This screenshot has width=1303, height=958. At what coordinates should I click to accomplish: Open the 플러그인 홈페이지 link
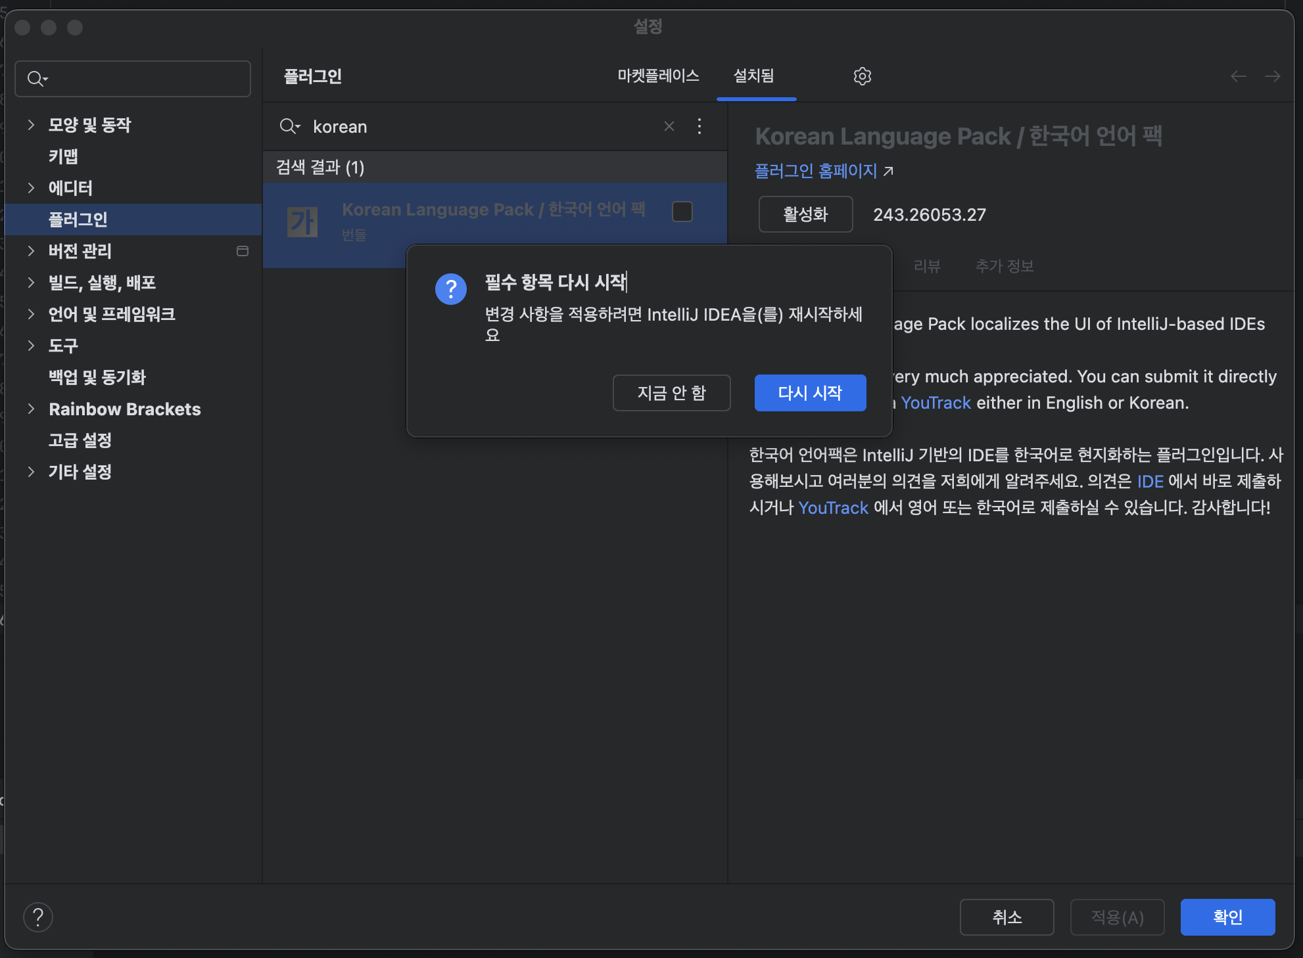(x=816, y=171)
